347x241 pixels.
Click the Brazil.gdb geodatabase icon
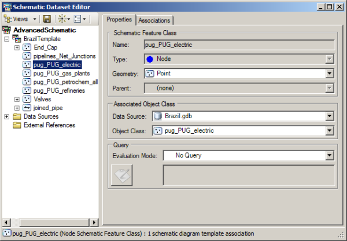coord(157,116)
